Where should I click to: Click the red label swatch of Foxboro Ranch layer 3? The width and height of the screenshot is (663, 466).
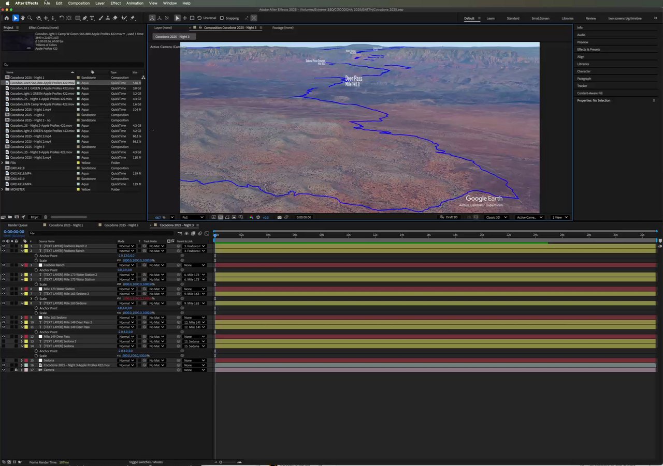pos(26,265)
